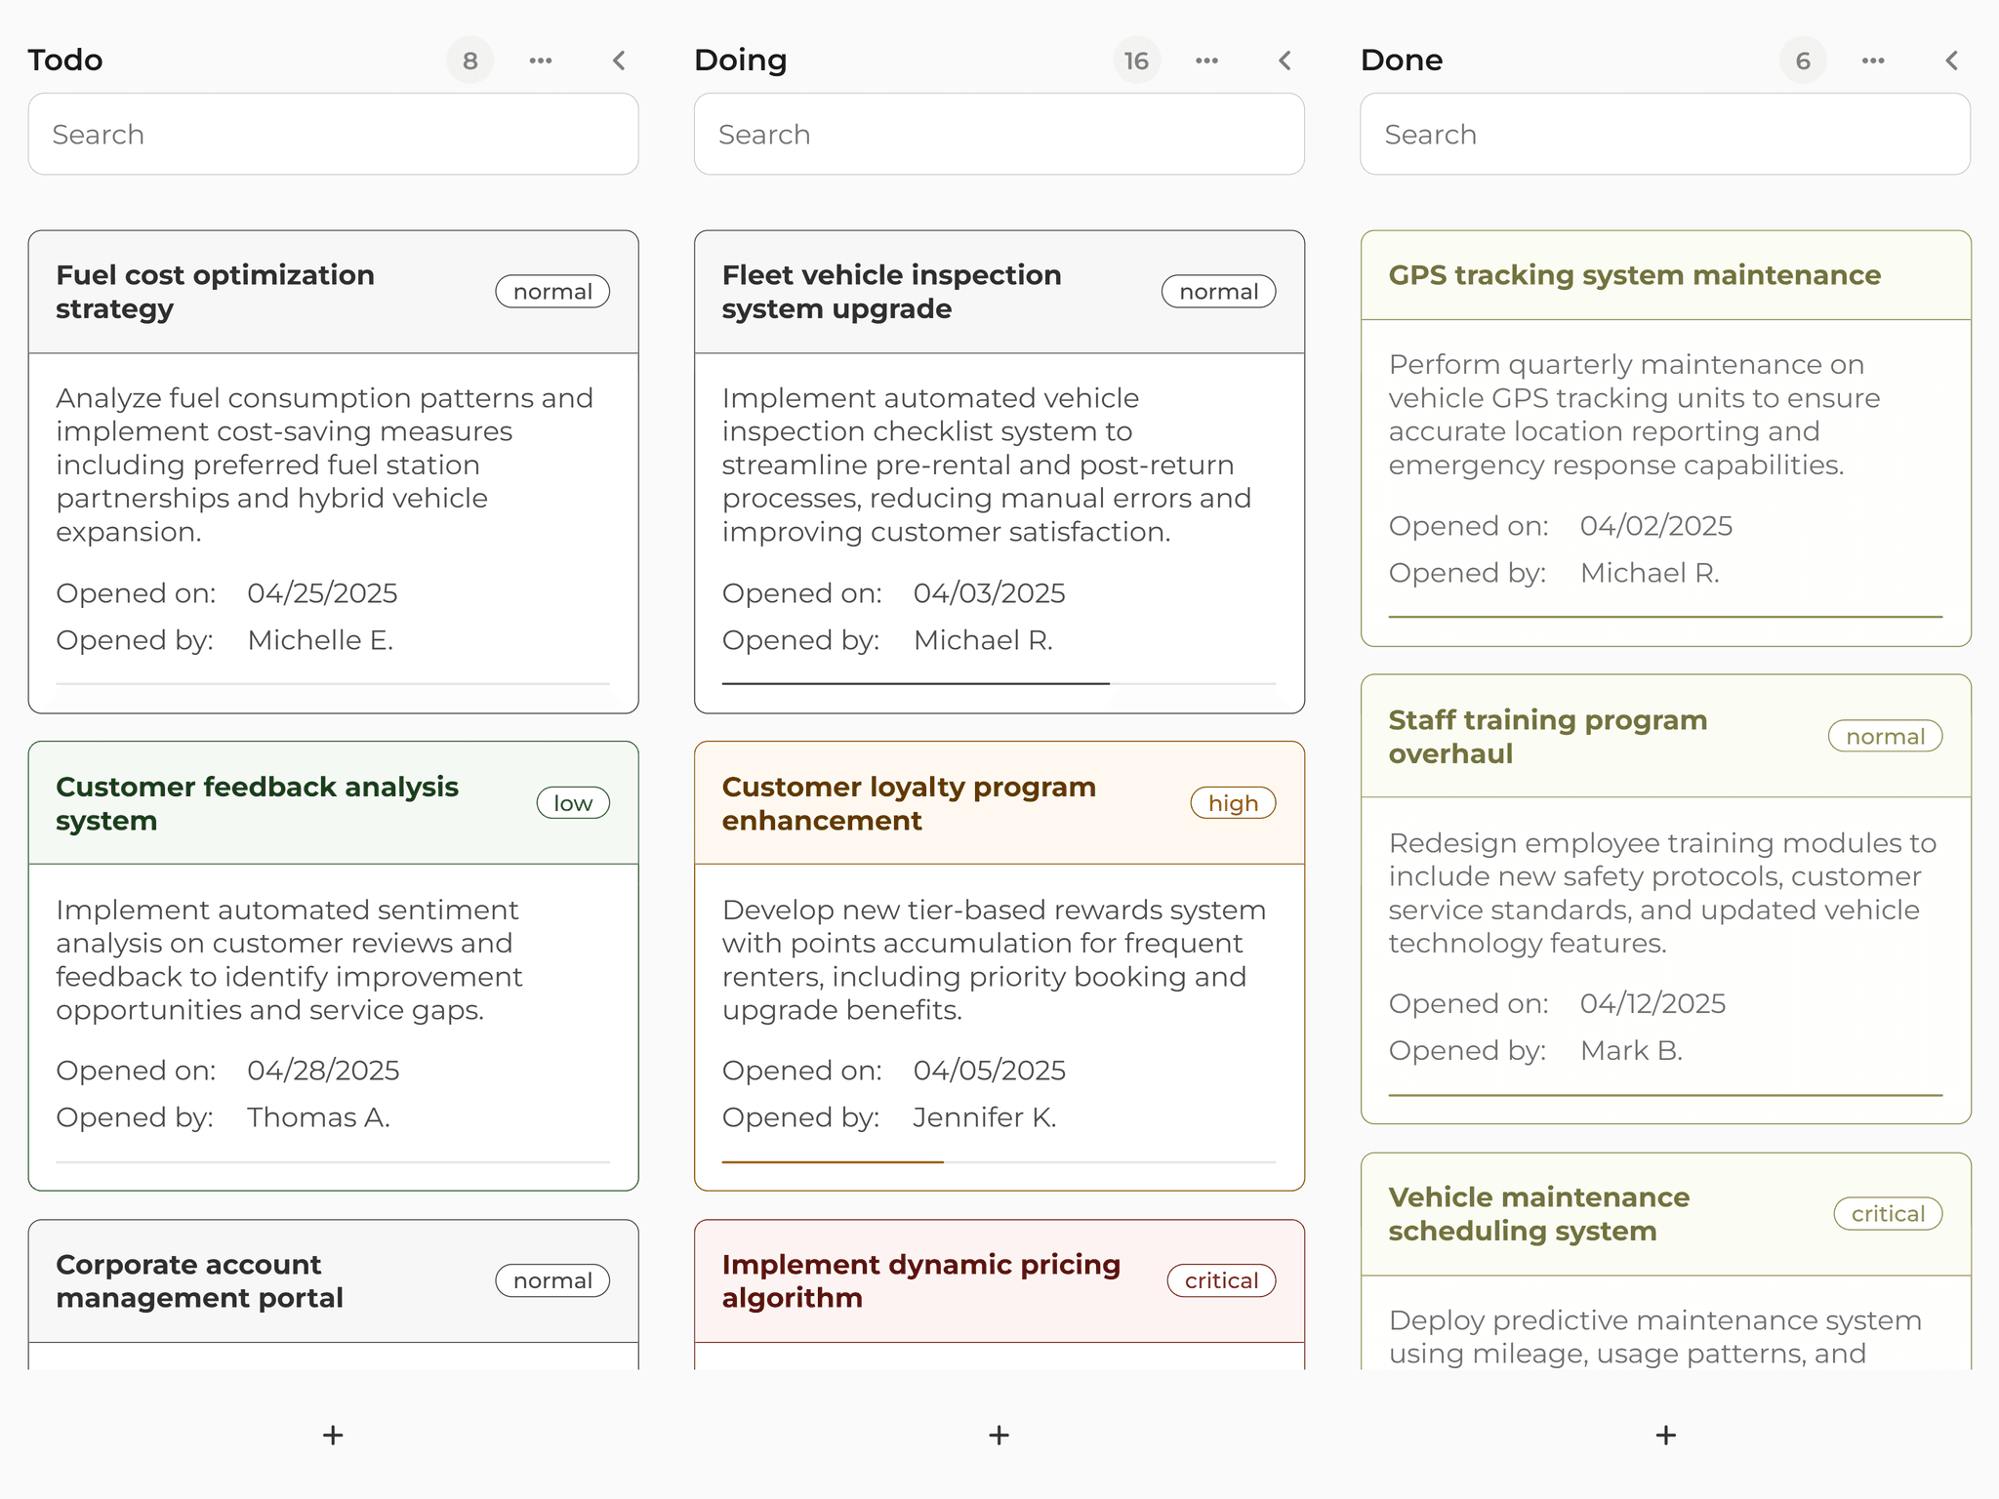
Task: Open the Todo column options menu
Action: (x=541, y=60)
